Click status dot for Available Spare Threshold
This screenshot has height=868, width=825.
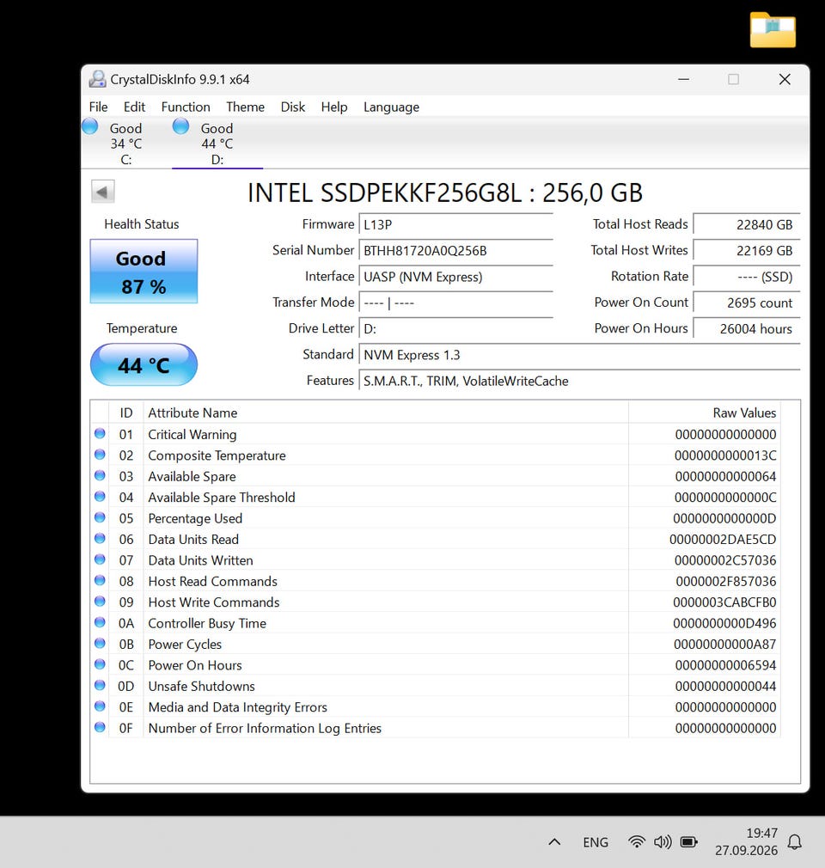click(100, 497)
